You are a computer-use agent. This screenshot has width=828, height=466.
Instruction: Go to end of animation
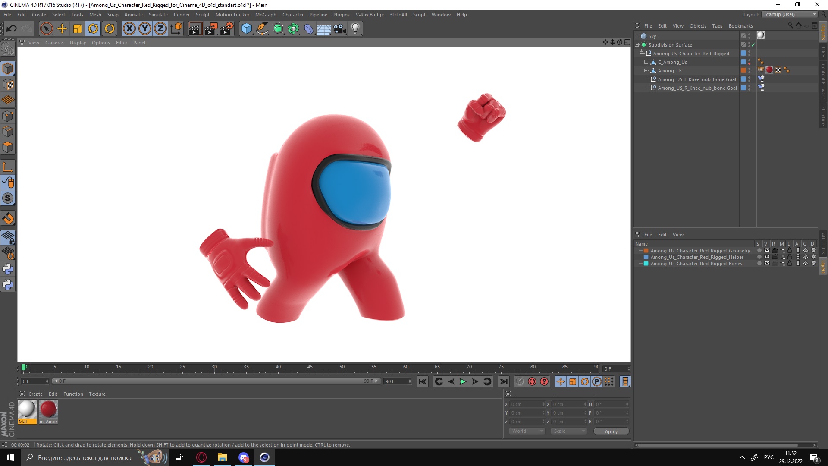coord(503,381)
